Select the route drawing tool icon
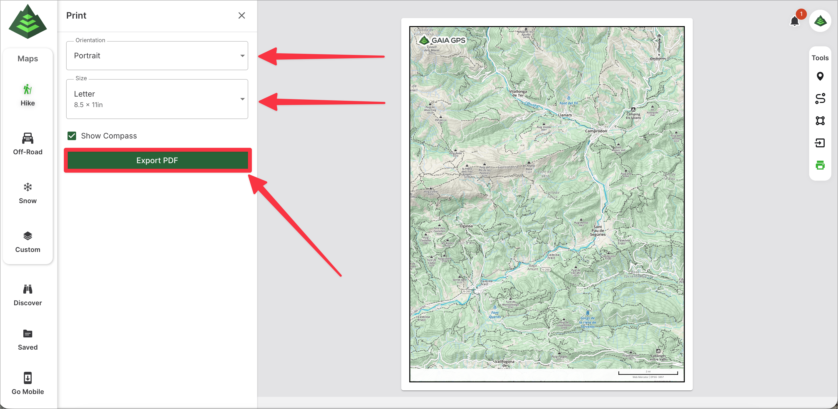838x409 pixels. 820,98
